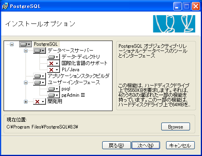Click the Browse button
202x156 pixels.
pyautogui.click(x=176, y=127)
